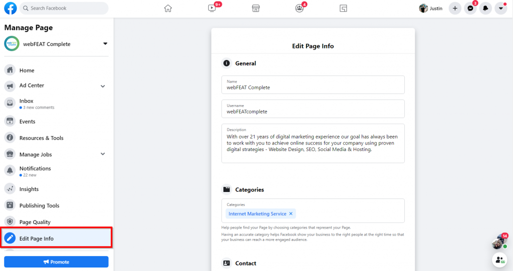The height and width of the screenshot is (271, 513).
Task: Expand the webFEAT Complete page switcher
Action: pyautogui.click(x=105, y=44)
